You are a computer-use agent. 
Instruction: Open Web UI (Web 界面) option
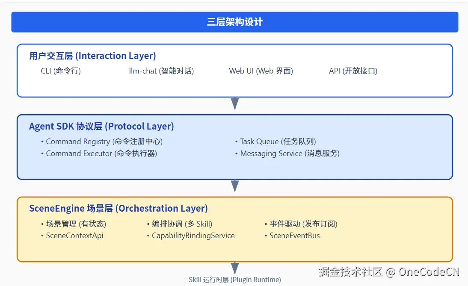coord(261,71)
